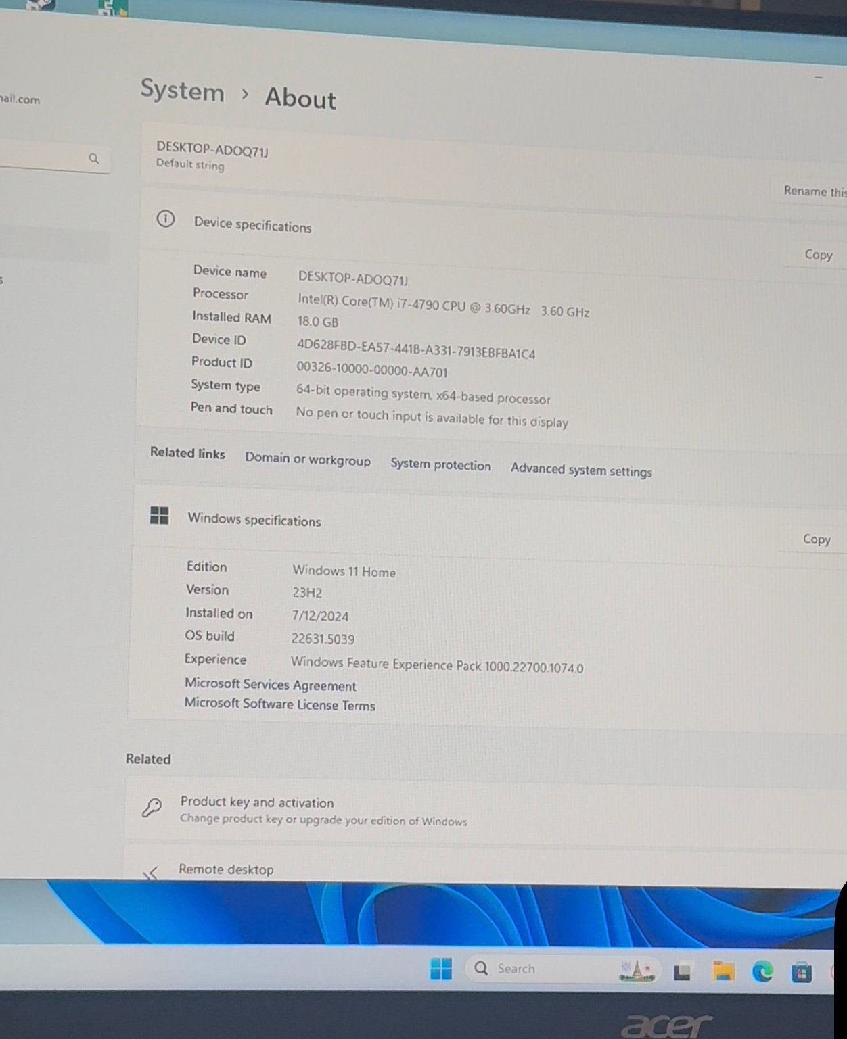Copy the Device specifications
The width and height of the screenshot is (847, 1039).
818,255
